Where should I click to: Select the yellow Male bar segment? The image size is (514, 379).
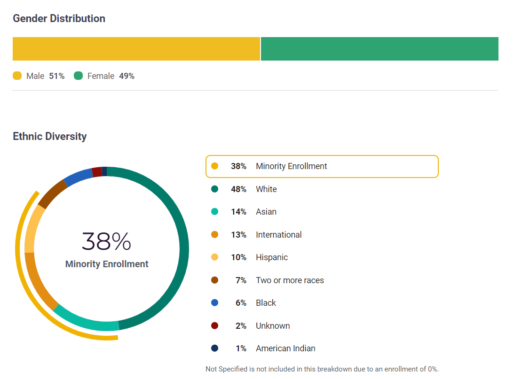point(136,49)
